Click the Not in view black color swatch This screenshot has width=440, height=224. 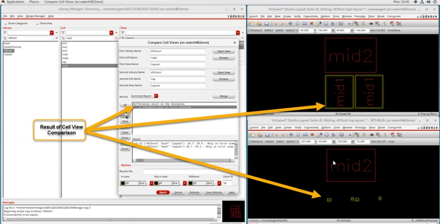coord(156,183)
